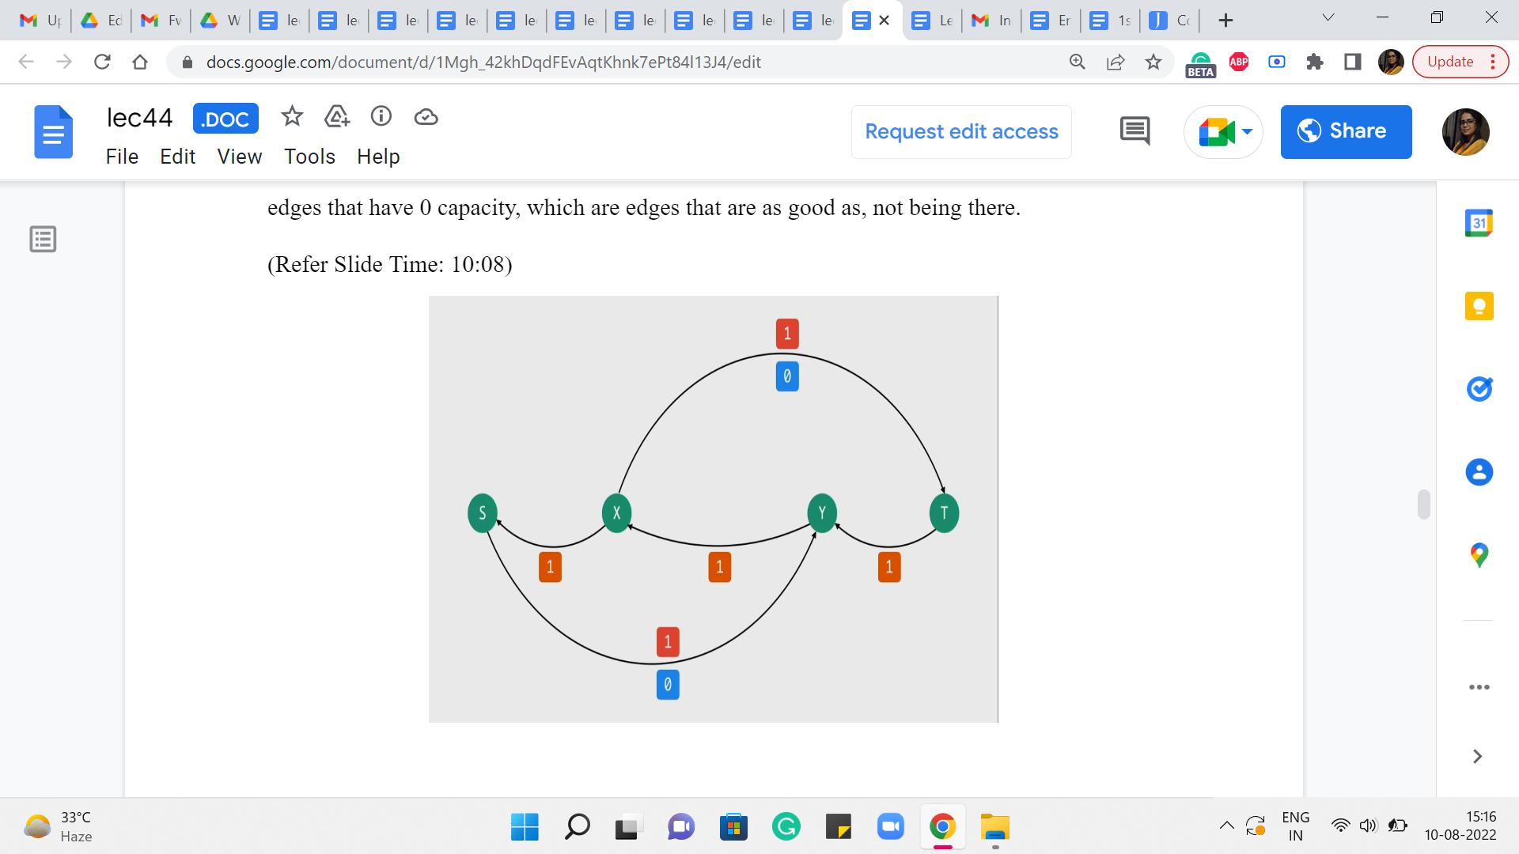The image size is (1519, 854).
Task: Close the current lec tab
Action: [x=885, y=21]
